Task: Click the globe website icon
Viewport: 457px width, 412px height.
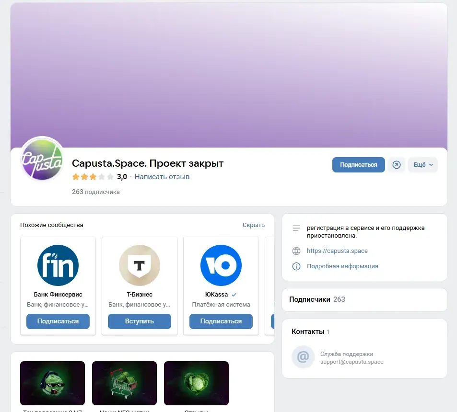Action: (296, 251)
